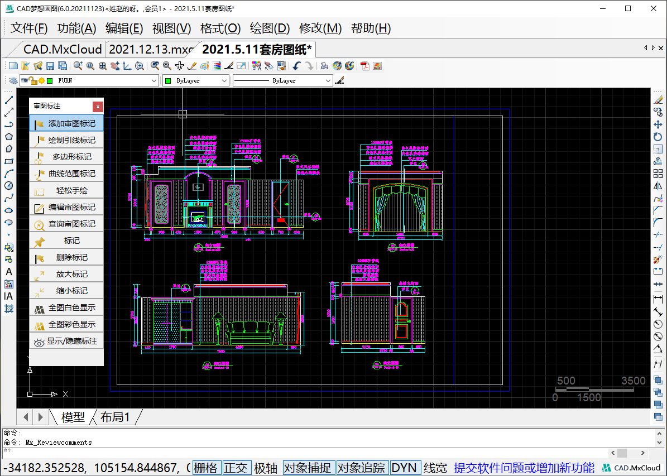Viewport: 667px width, 476px height.
Task: Select the Rectangle drawing tool
Action: [x=8, y=162]
